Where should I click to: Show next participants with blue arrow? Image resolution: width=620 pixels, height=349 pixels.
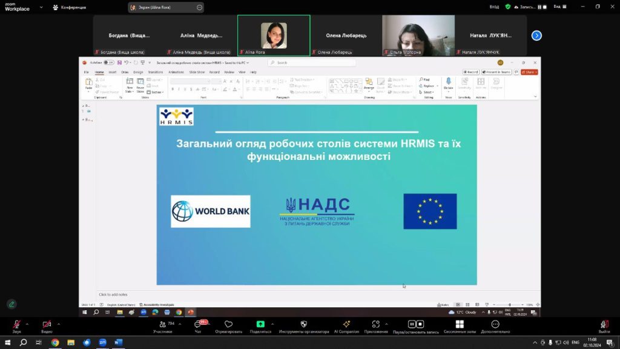536,36
